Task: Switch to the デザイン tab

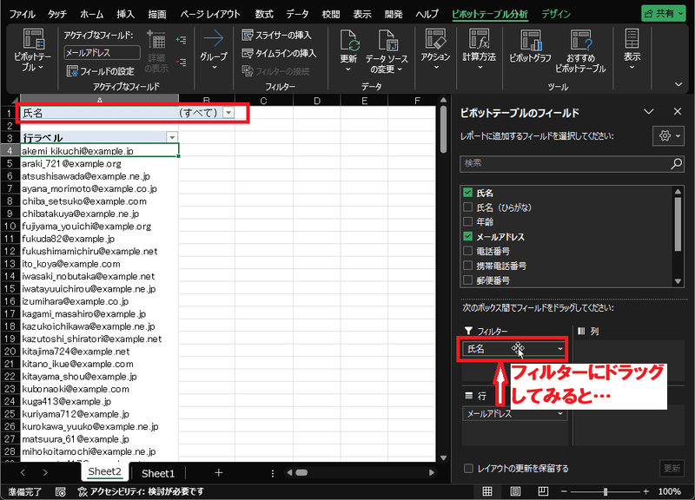Action: [x=556, y=14]
